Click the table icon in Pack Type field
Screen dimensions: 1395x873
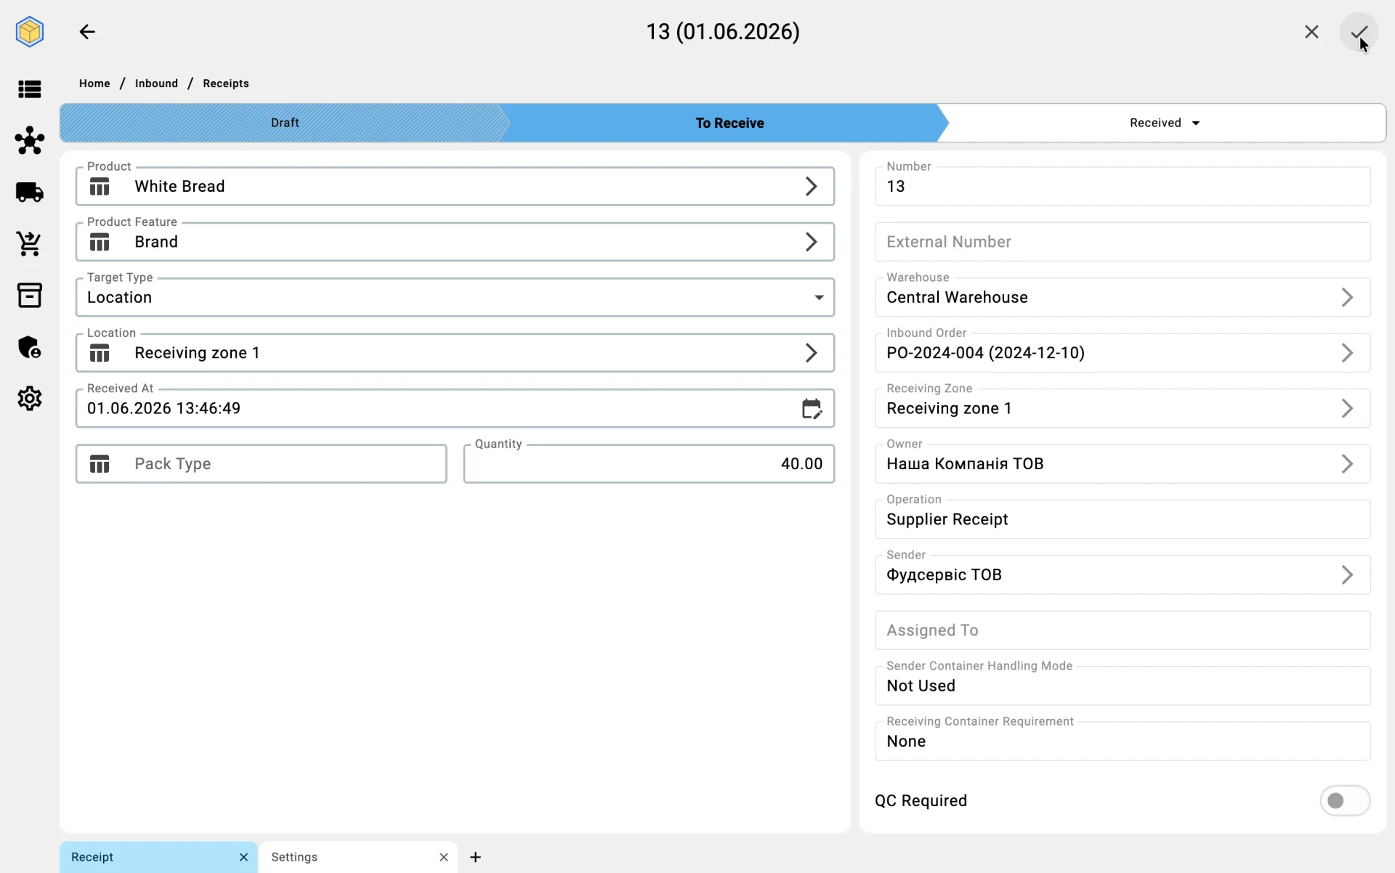click(100, 464)
